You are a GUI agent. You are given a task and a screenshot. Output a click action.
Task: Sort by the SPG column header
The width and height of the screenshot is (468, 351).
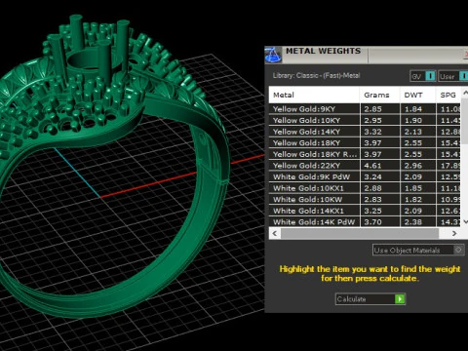(448, 95)
